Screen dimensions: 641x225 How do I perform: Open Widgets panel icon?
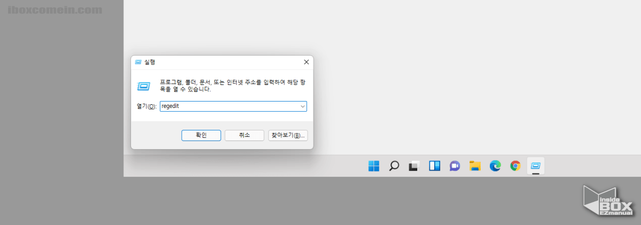pos(434,166)
